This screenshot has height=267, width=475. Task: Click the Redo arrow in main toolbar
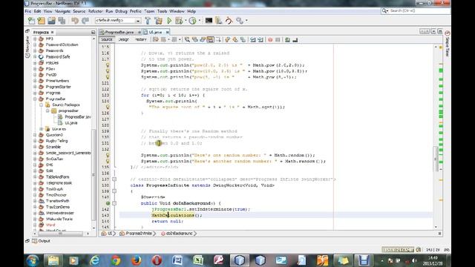pyautogui.click(x=85, y=21)
